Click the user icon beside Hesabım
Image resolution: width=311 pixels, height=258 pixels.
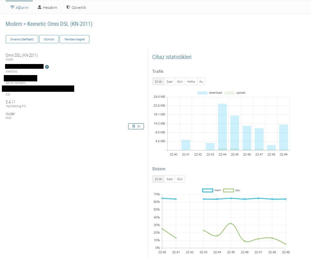tap(39, 7)
